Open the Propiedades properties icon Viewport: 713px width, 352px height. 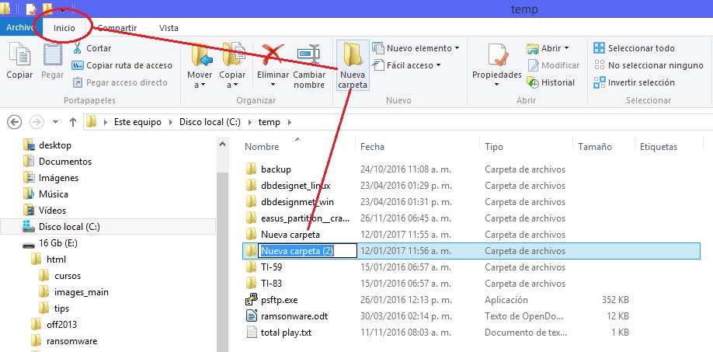497,57
